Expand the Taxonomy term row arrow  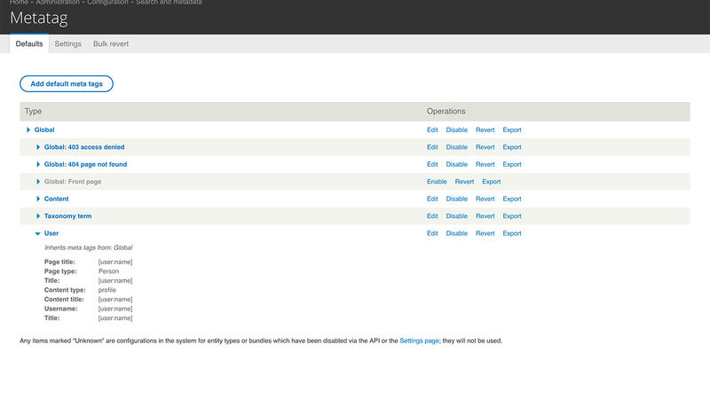point(38,215)
